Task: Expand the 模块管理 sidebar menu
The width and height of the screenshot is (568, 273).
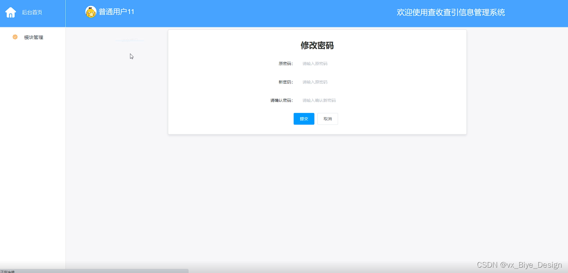Action: click(x=33, y=37)
